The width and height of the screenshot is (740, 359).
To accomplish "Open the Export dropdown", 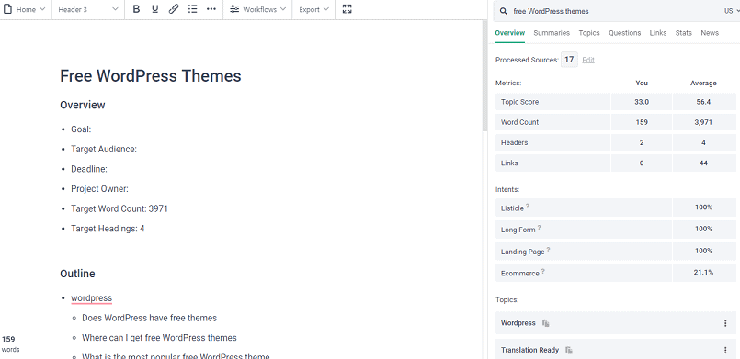I will click(x=313, y=9).
